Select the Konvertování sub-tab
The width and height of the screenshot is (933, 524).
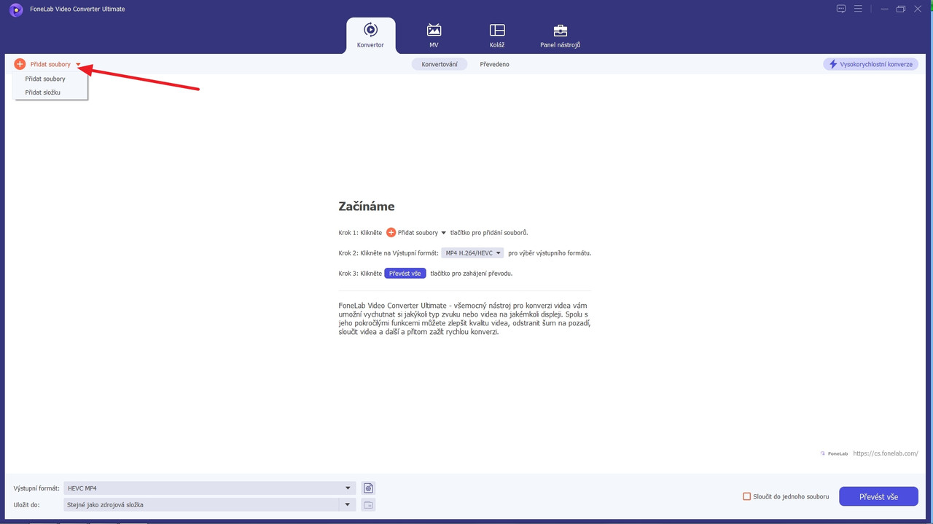(440, 64)
